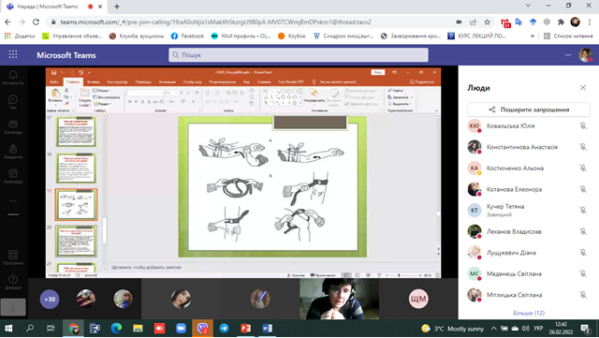Image resolution: width=599 pixels, height=338 pixels.
Task: Click the Файл tab in shared PowerPoint
Action: (54, 81)
